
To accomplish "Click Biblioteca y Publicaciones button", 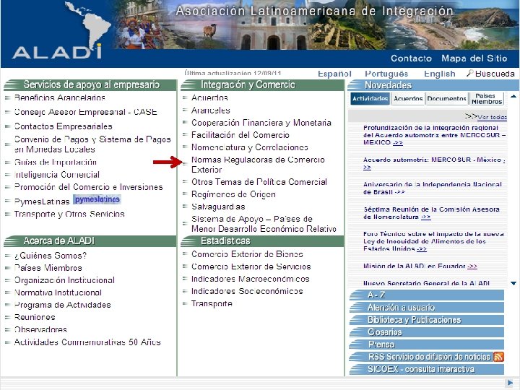I will [x=427, y=320].
